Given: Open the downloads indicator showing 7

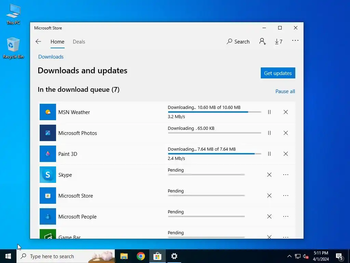Looking at the screenshot, I should tap(279, 41).
